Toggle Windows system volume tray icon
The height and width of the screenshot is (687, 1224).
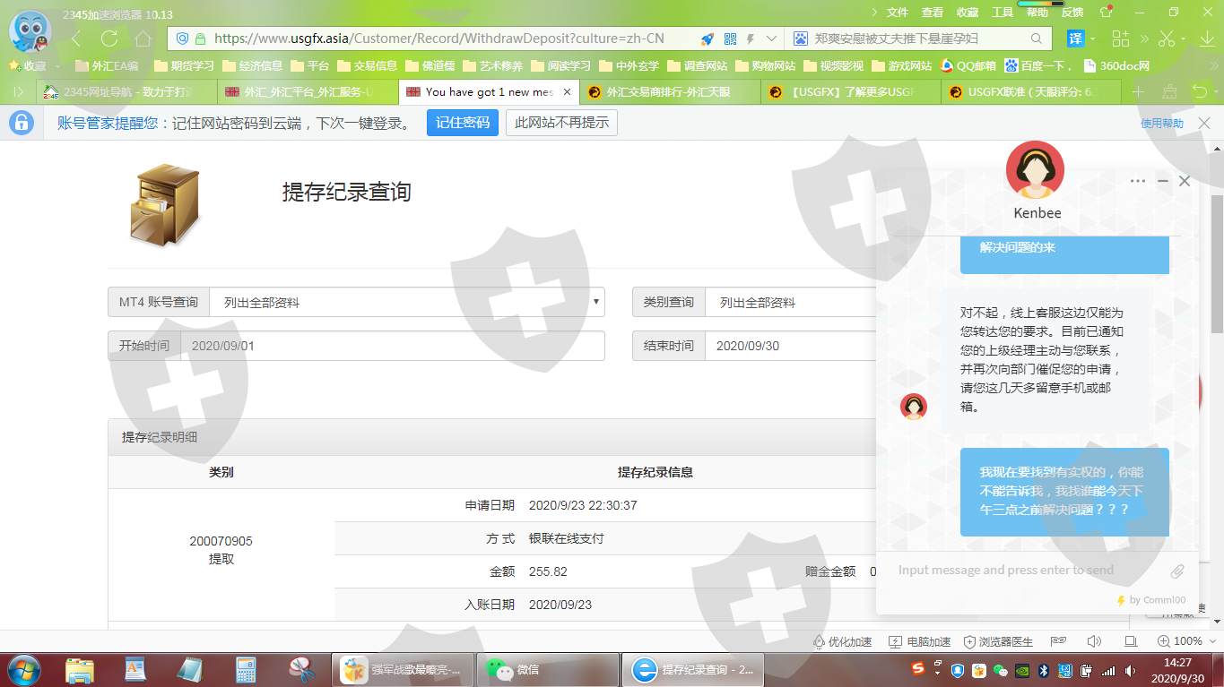coord(1130,670)
